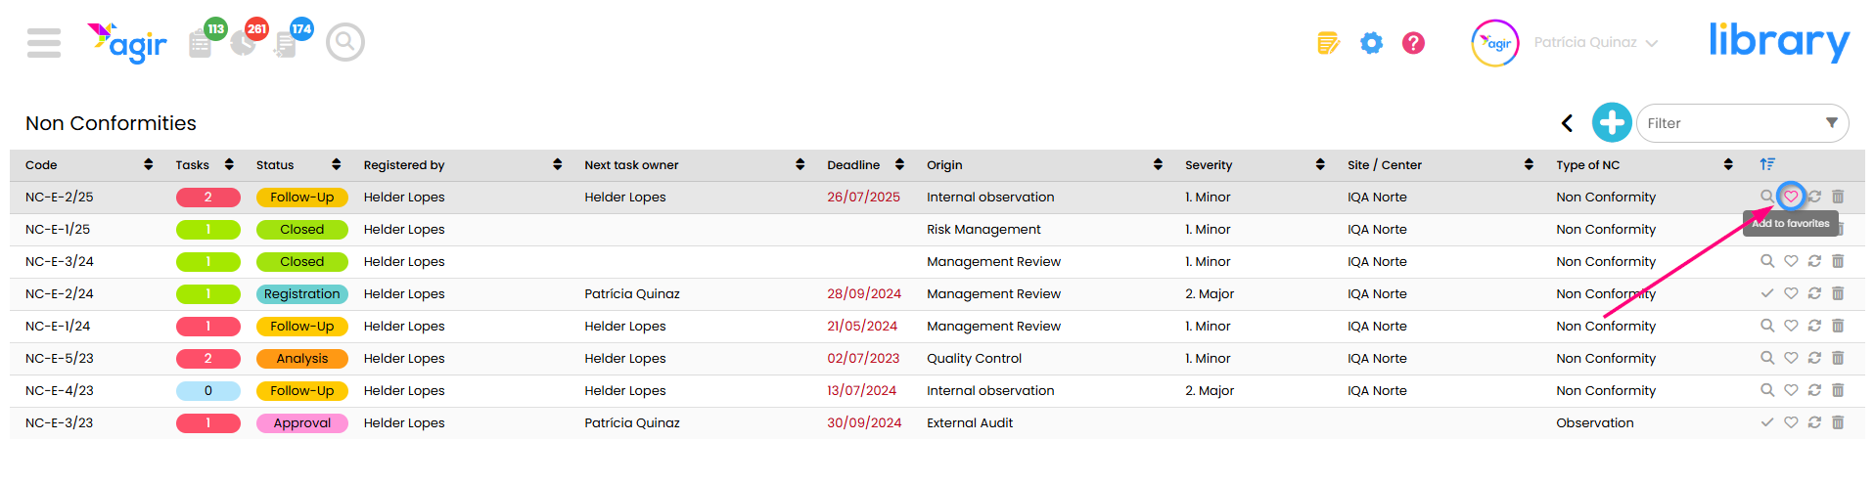Delete NC-E-3/23 with trash icon
1874x485 pixels.
point(1838,422)
